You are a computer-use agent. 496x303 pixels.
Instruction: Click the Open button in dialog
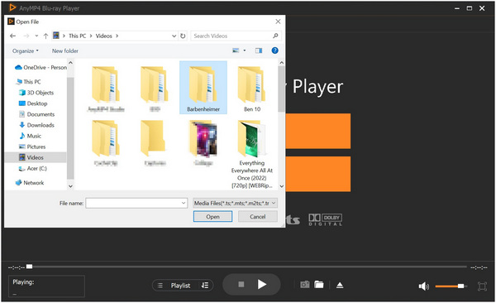(x=212, y=216)
